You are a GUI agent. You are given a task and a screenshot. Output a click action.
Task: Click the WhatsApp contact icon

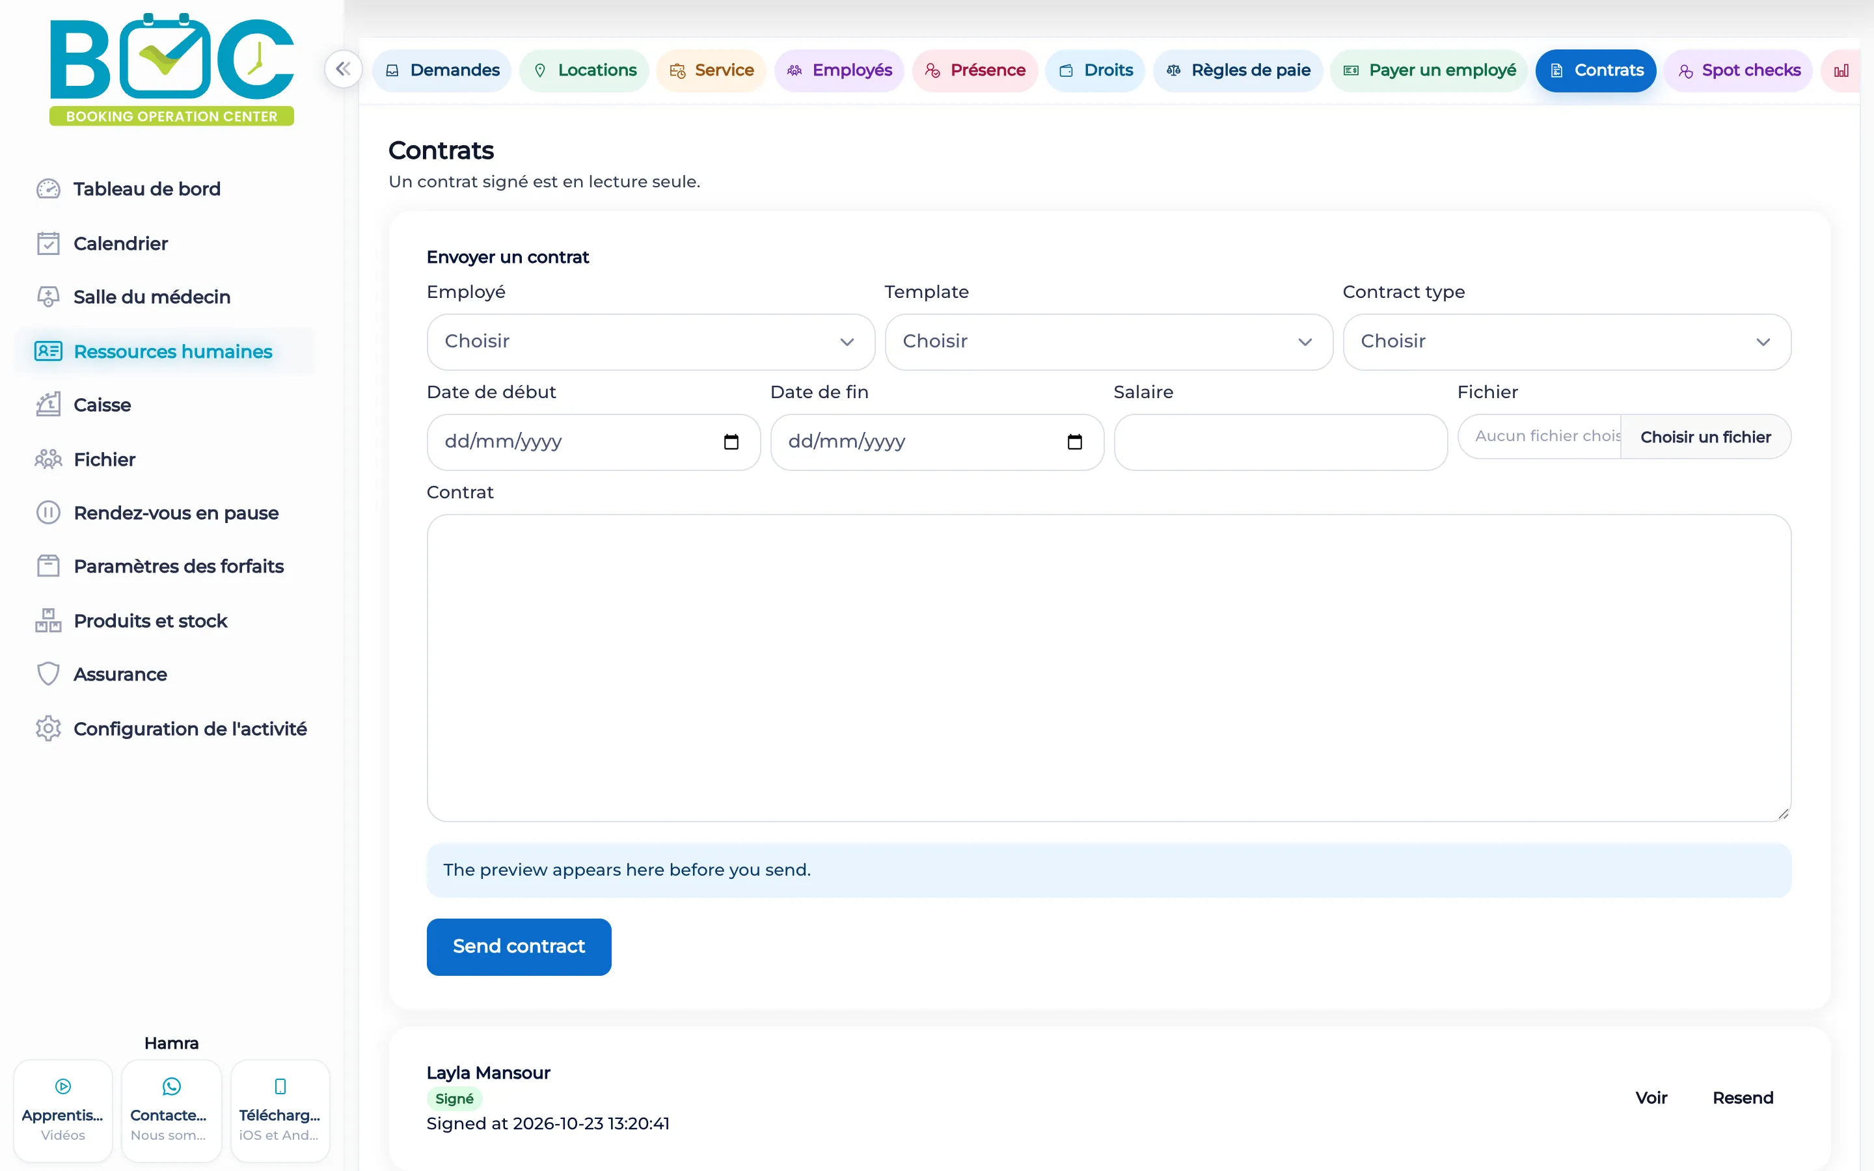click(171, 1086)
